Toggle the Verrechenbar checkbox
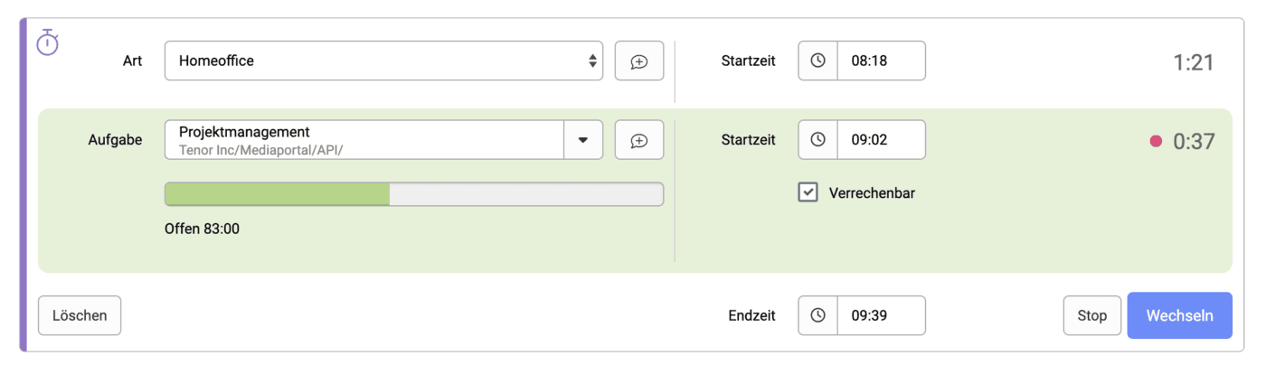This screenshot has height=365, width=1266. (808, 192)
